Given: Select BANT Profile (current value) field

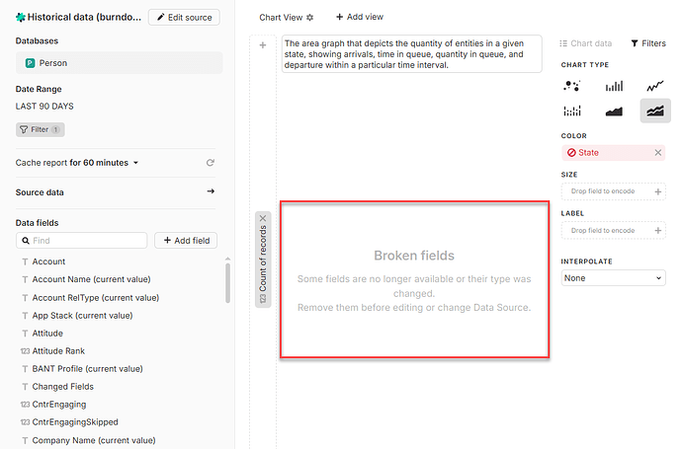Looking at the screenshot, I should 87,369.
